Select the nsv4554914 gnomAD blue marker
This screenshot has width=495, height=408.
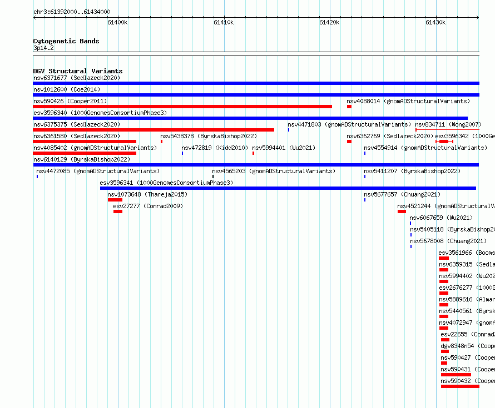point(365,153)
